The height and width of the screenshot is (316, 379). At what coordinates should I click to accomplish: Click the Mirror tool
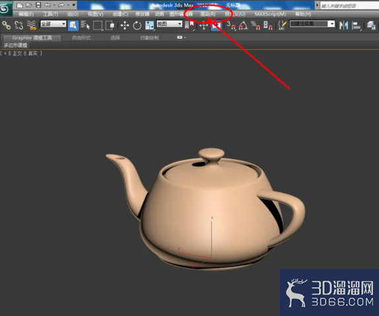343,25
